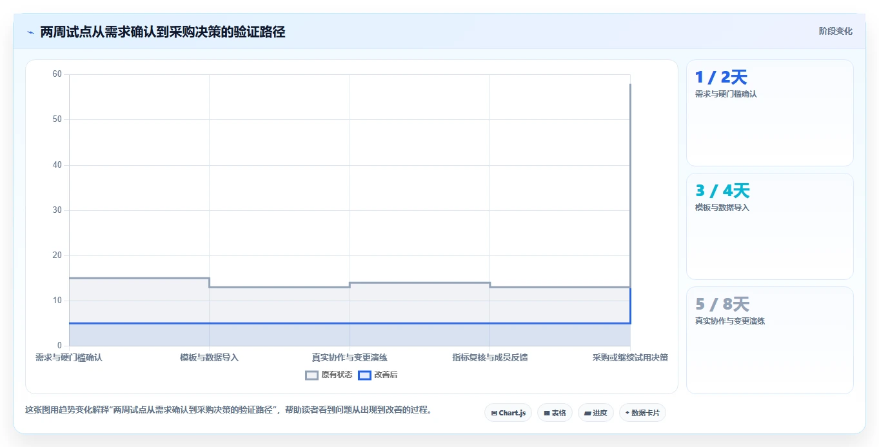This screenshot has width=879, height=447.
Task: Click the y-axis value 60
Action: click(x=57, y=74)
